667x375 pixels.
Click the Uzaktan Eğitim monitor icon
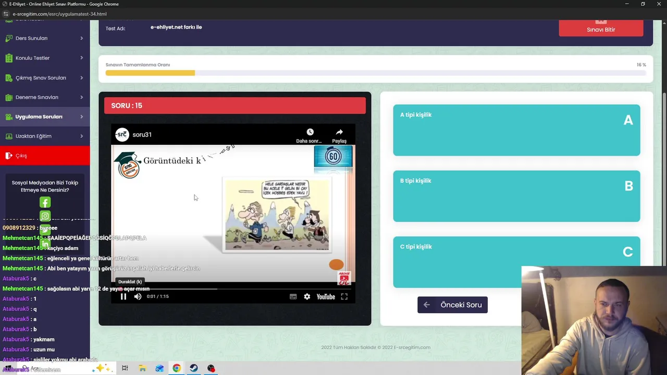[x=8, y=136]
